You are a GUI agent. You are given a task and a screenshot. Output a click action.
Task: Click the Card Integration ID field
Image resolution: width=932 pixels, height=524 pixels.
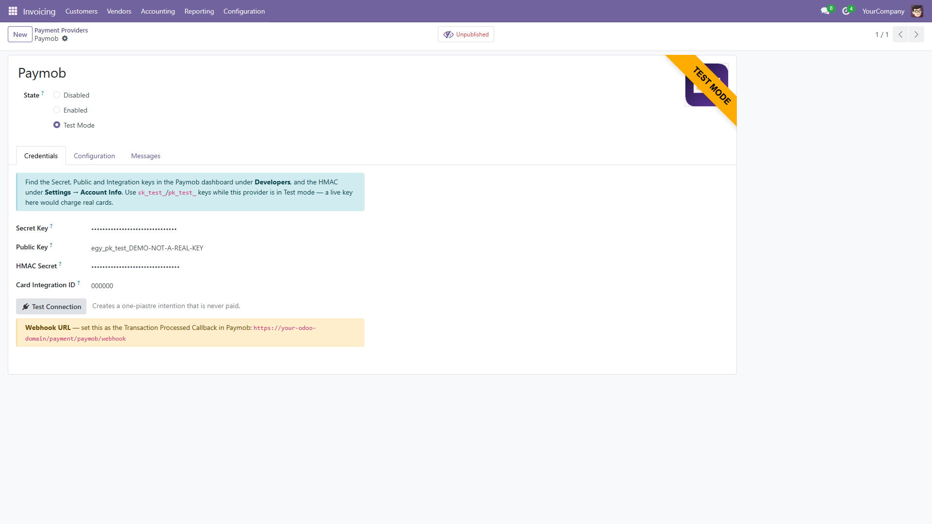(228, 286)
